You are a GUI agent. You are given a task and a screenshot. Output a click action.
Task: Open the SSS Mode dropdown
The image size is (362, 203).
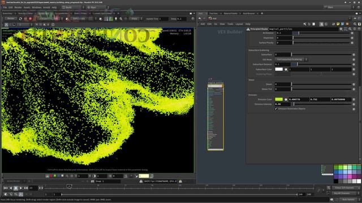coord(291,59)
